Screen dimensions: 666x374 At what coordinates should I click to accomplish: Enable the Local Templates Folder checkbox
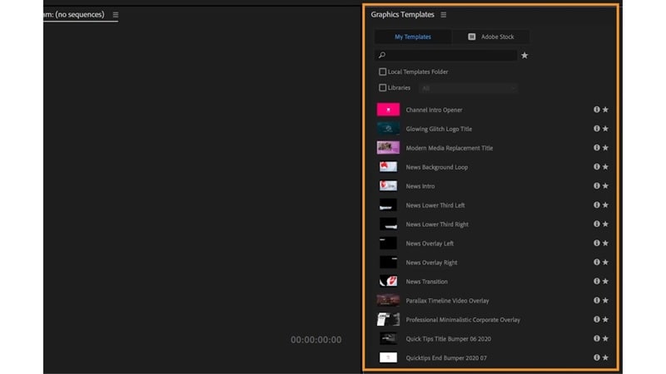click(383, 72)
